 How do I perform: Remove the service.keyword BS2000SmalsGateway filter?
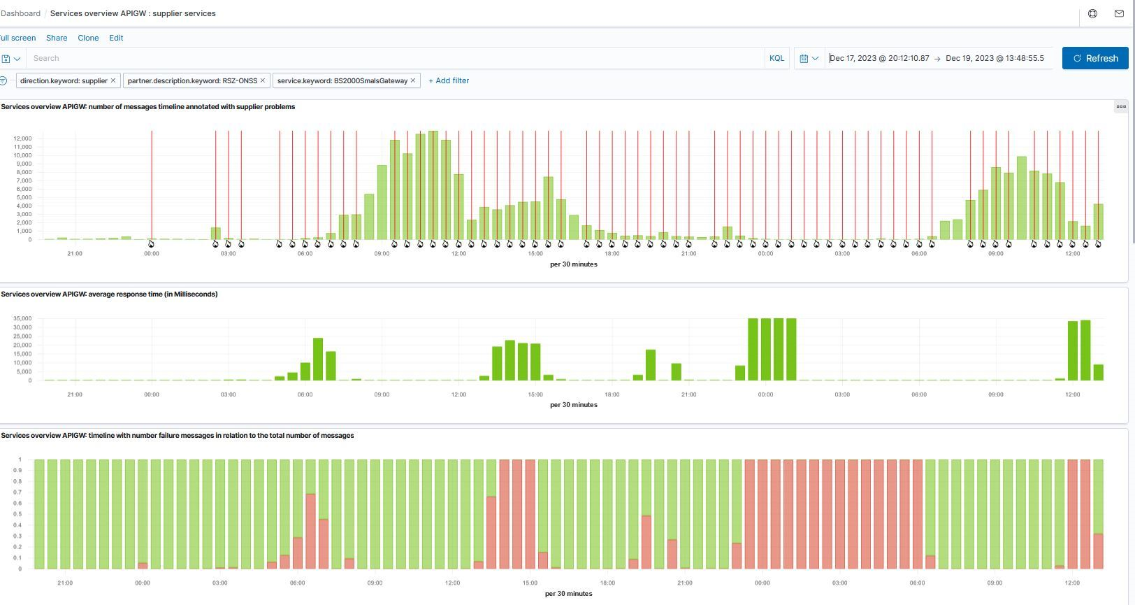point(413,81)
